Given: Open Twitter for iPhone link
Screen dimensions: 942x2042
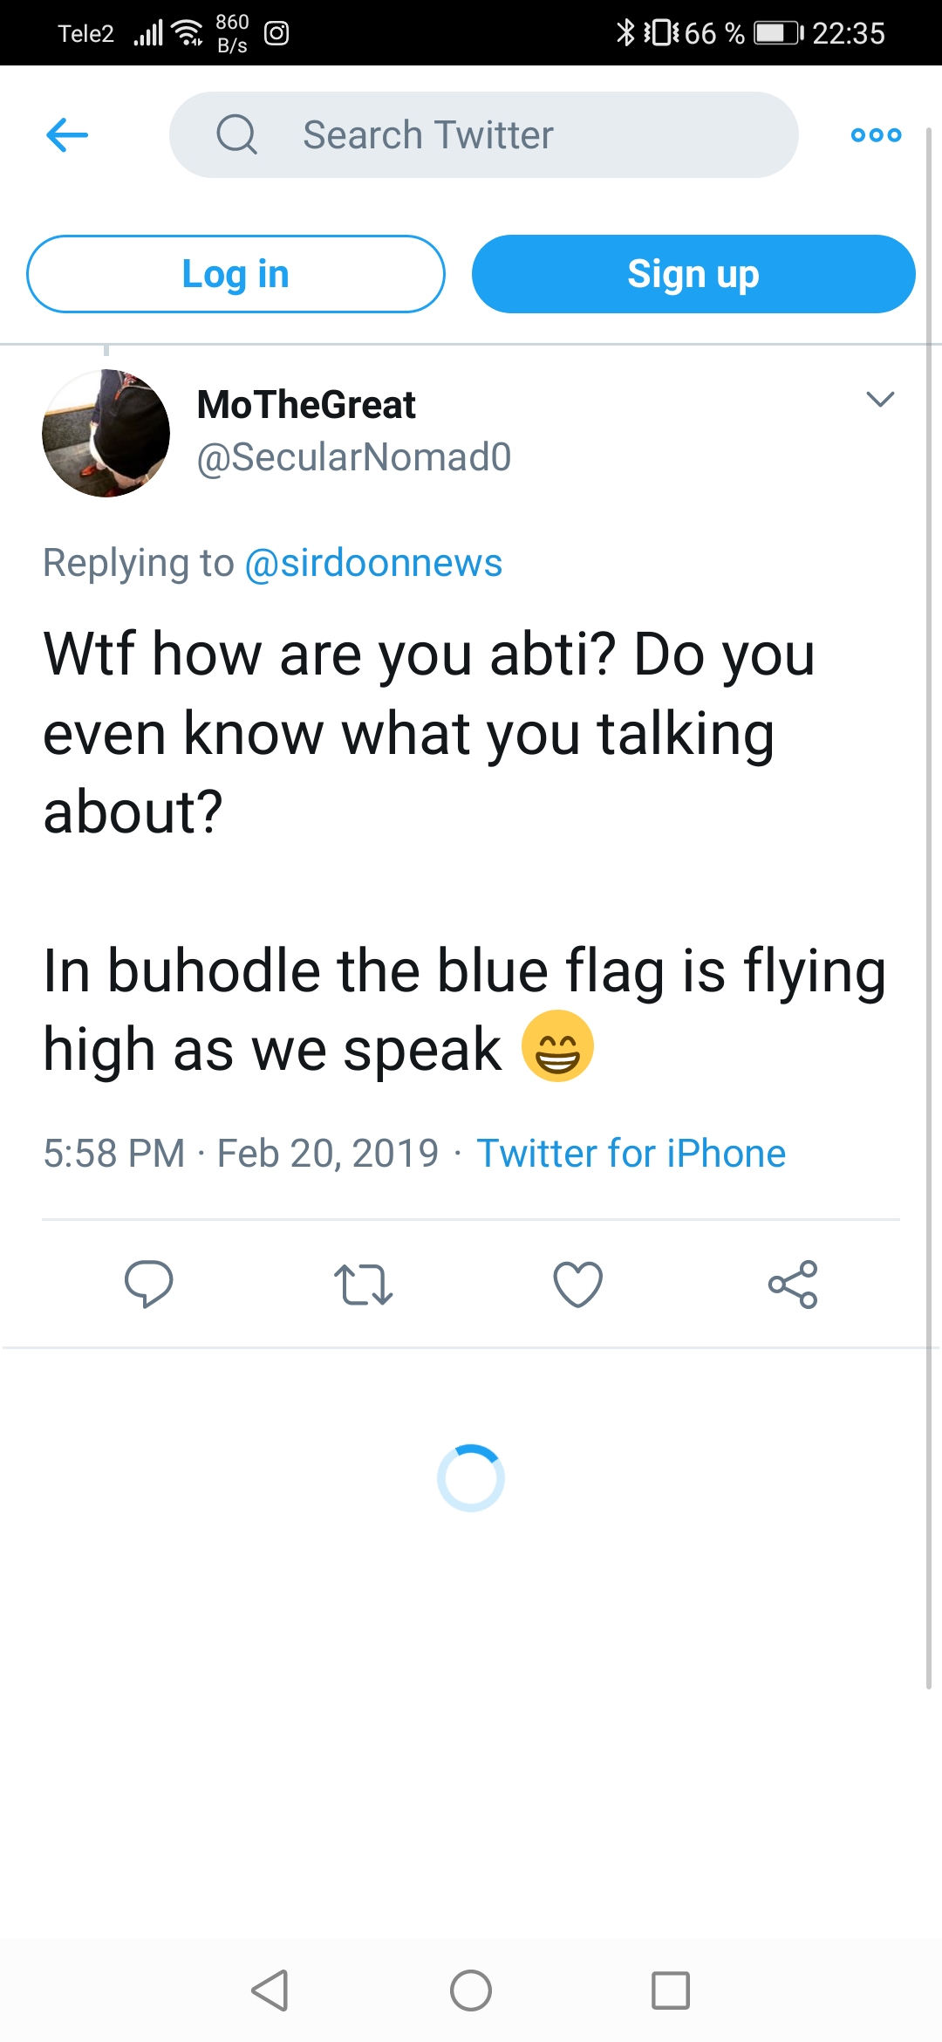Looking at the screenshot, I should point(631,1154).
